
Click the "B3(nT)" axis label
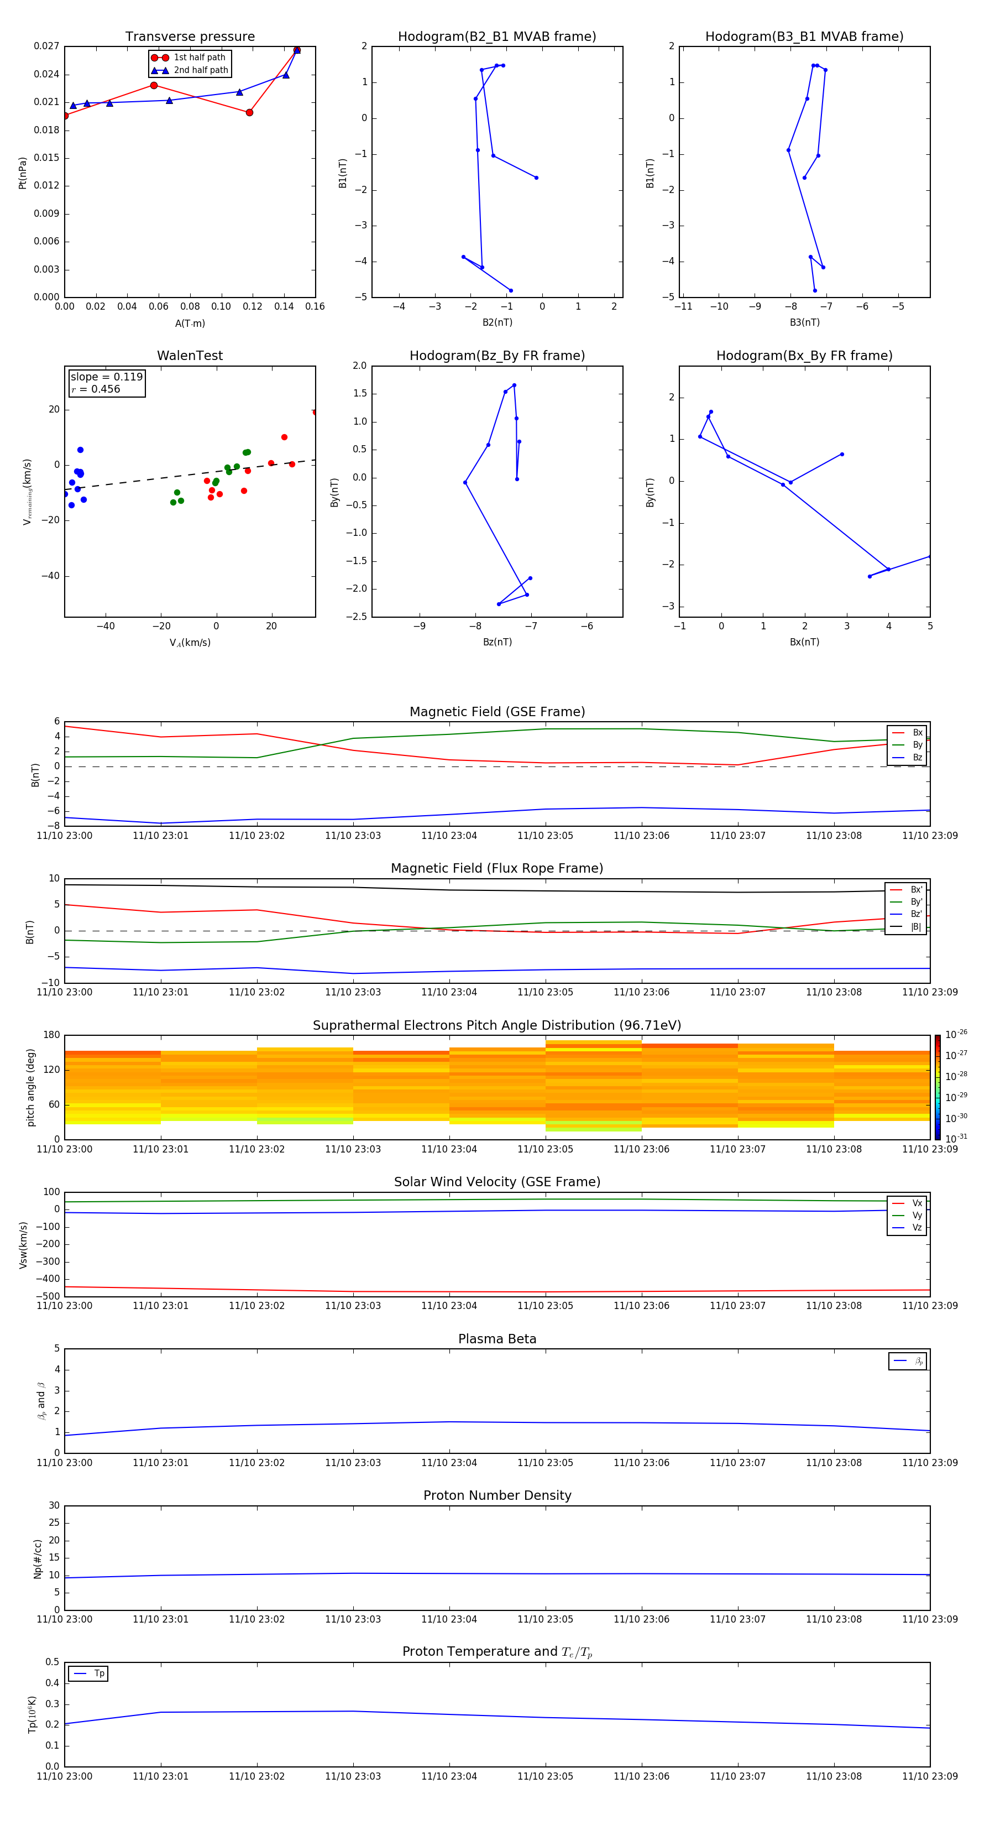click(804, 322)
